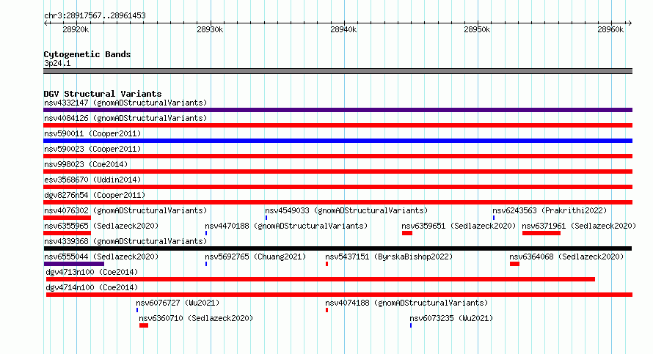Click the nsv998023 (Coe2014) label
The image size is (653, 354).
[86, 164]
